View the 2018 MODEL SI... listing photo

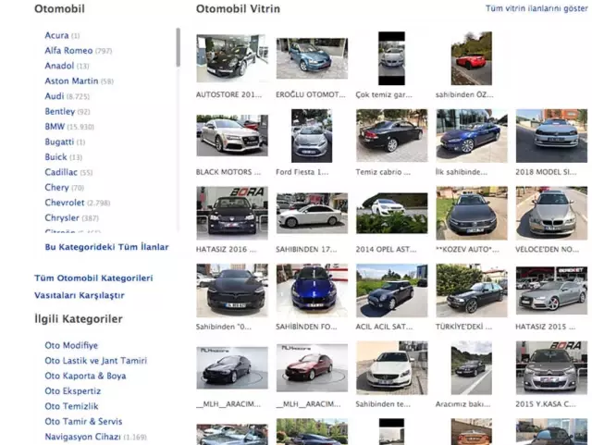[x=551, y=136]
